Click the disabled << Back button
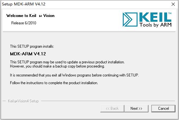 coord(112,108)
